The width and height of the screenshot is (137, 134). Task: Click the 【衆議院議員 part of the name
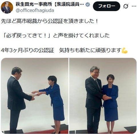[x=68, y=4]
